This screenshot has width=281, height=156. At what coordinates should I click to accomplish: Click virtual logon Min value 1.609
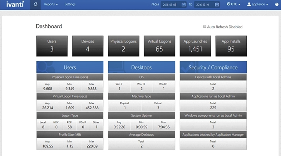(70, 108)
